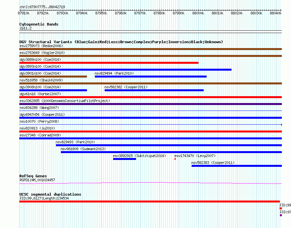Click the 88000k ruler tick label

tap(198, 13)
